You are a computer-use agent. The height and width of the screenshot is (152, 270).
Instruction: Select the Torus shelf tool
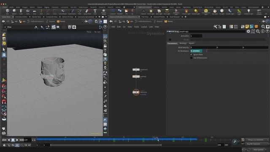pyautogui.click(x=28, y=11)
